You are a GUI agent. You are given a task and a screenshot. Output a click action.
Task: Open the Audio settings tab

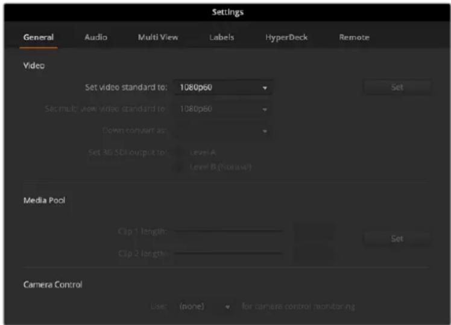[x=96, y=37]
